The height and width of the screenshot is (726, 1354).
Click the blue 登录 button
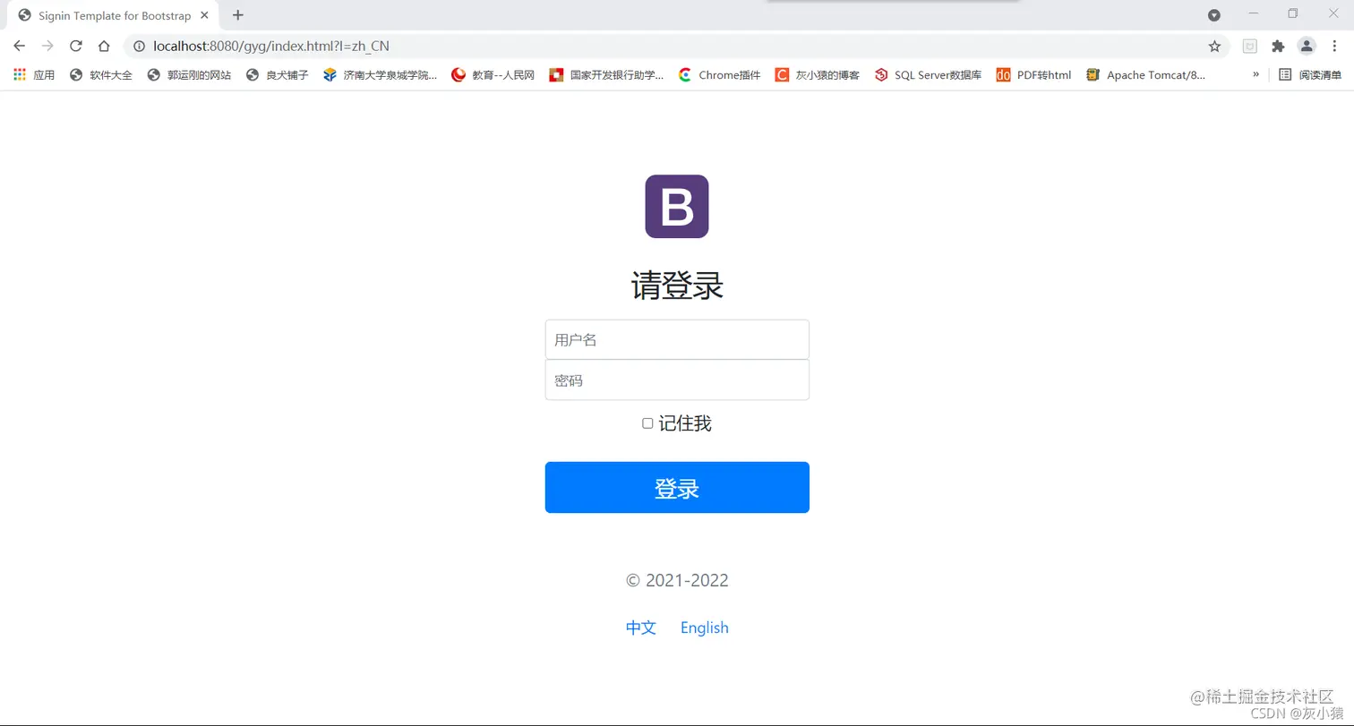click(x=677, y=488)
